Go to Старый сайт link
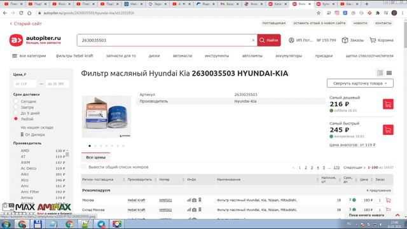The image size is (407, 229). [x=25, y=24]
